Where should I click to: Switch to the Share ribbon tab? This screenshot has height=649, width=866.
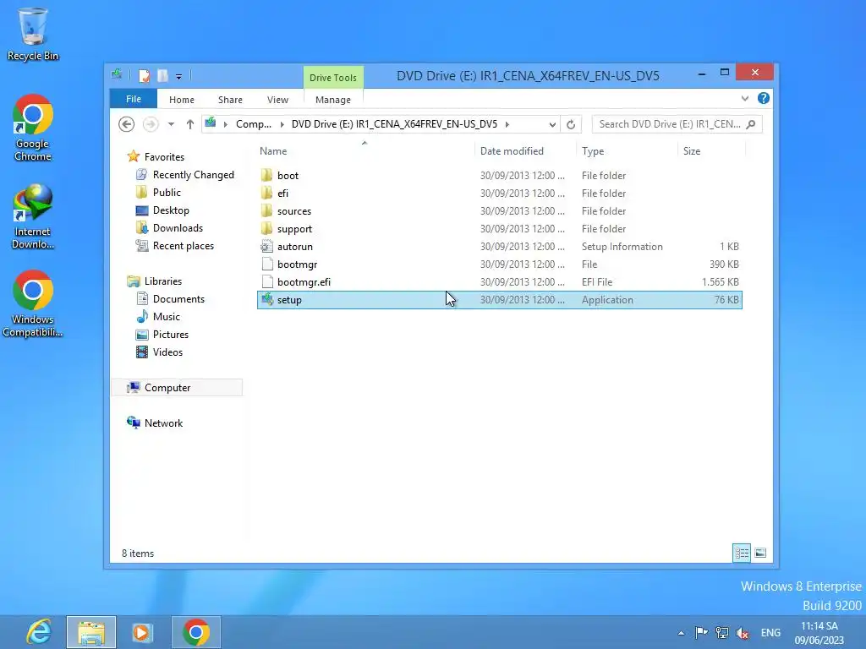click(x=230, y=100)
